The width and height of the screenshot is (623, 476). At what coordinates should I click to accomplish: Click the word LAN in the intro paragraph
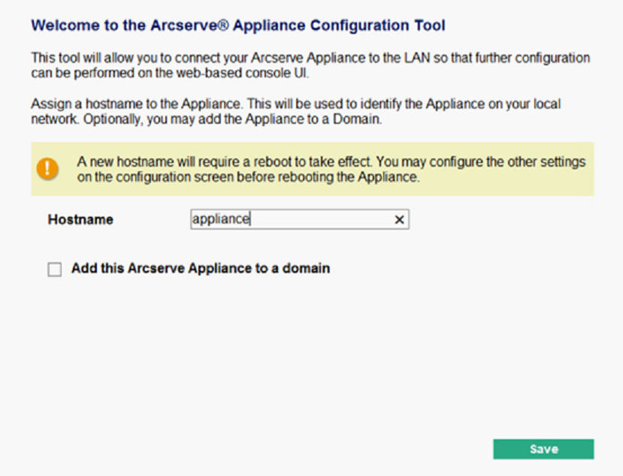[x=417, y=58]
